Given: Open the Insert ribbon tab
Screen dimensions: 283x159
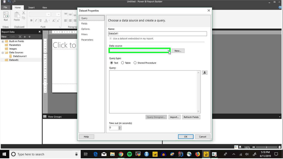Looking at the screenshot, I should (31, 8).
